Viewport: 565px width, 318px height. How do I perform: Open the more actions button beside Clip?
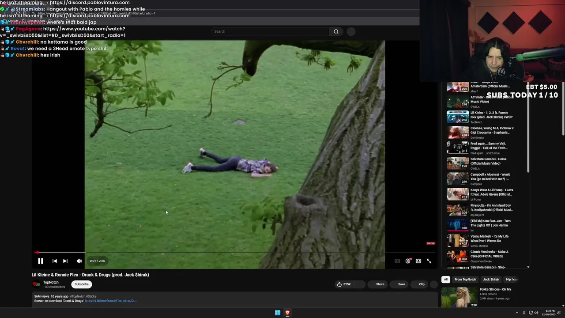(434, 284)
